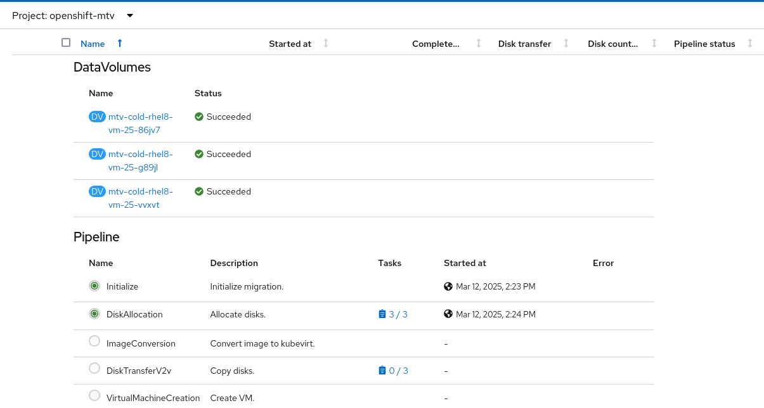The image size is (764, 408).
Task: Toggle the select-all checkbox in table header
Action: (66, 42)
